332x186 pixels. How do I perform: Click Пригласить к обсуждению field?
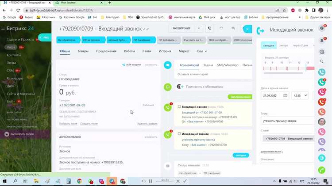click(214, 87)
